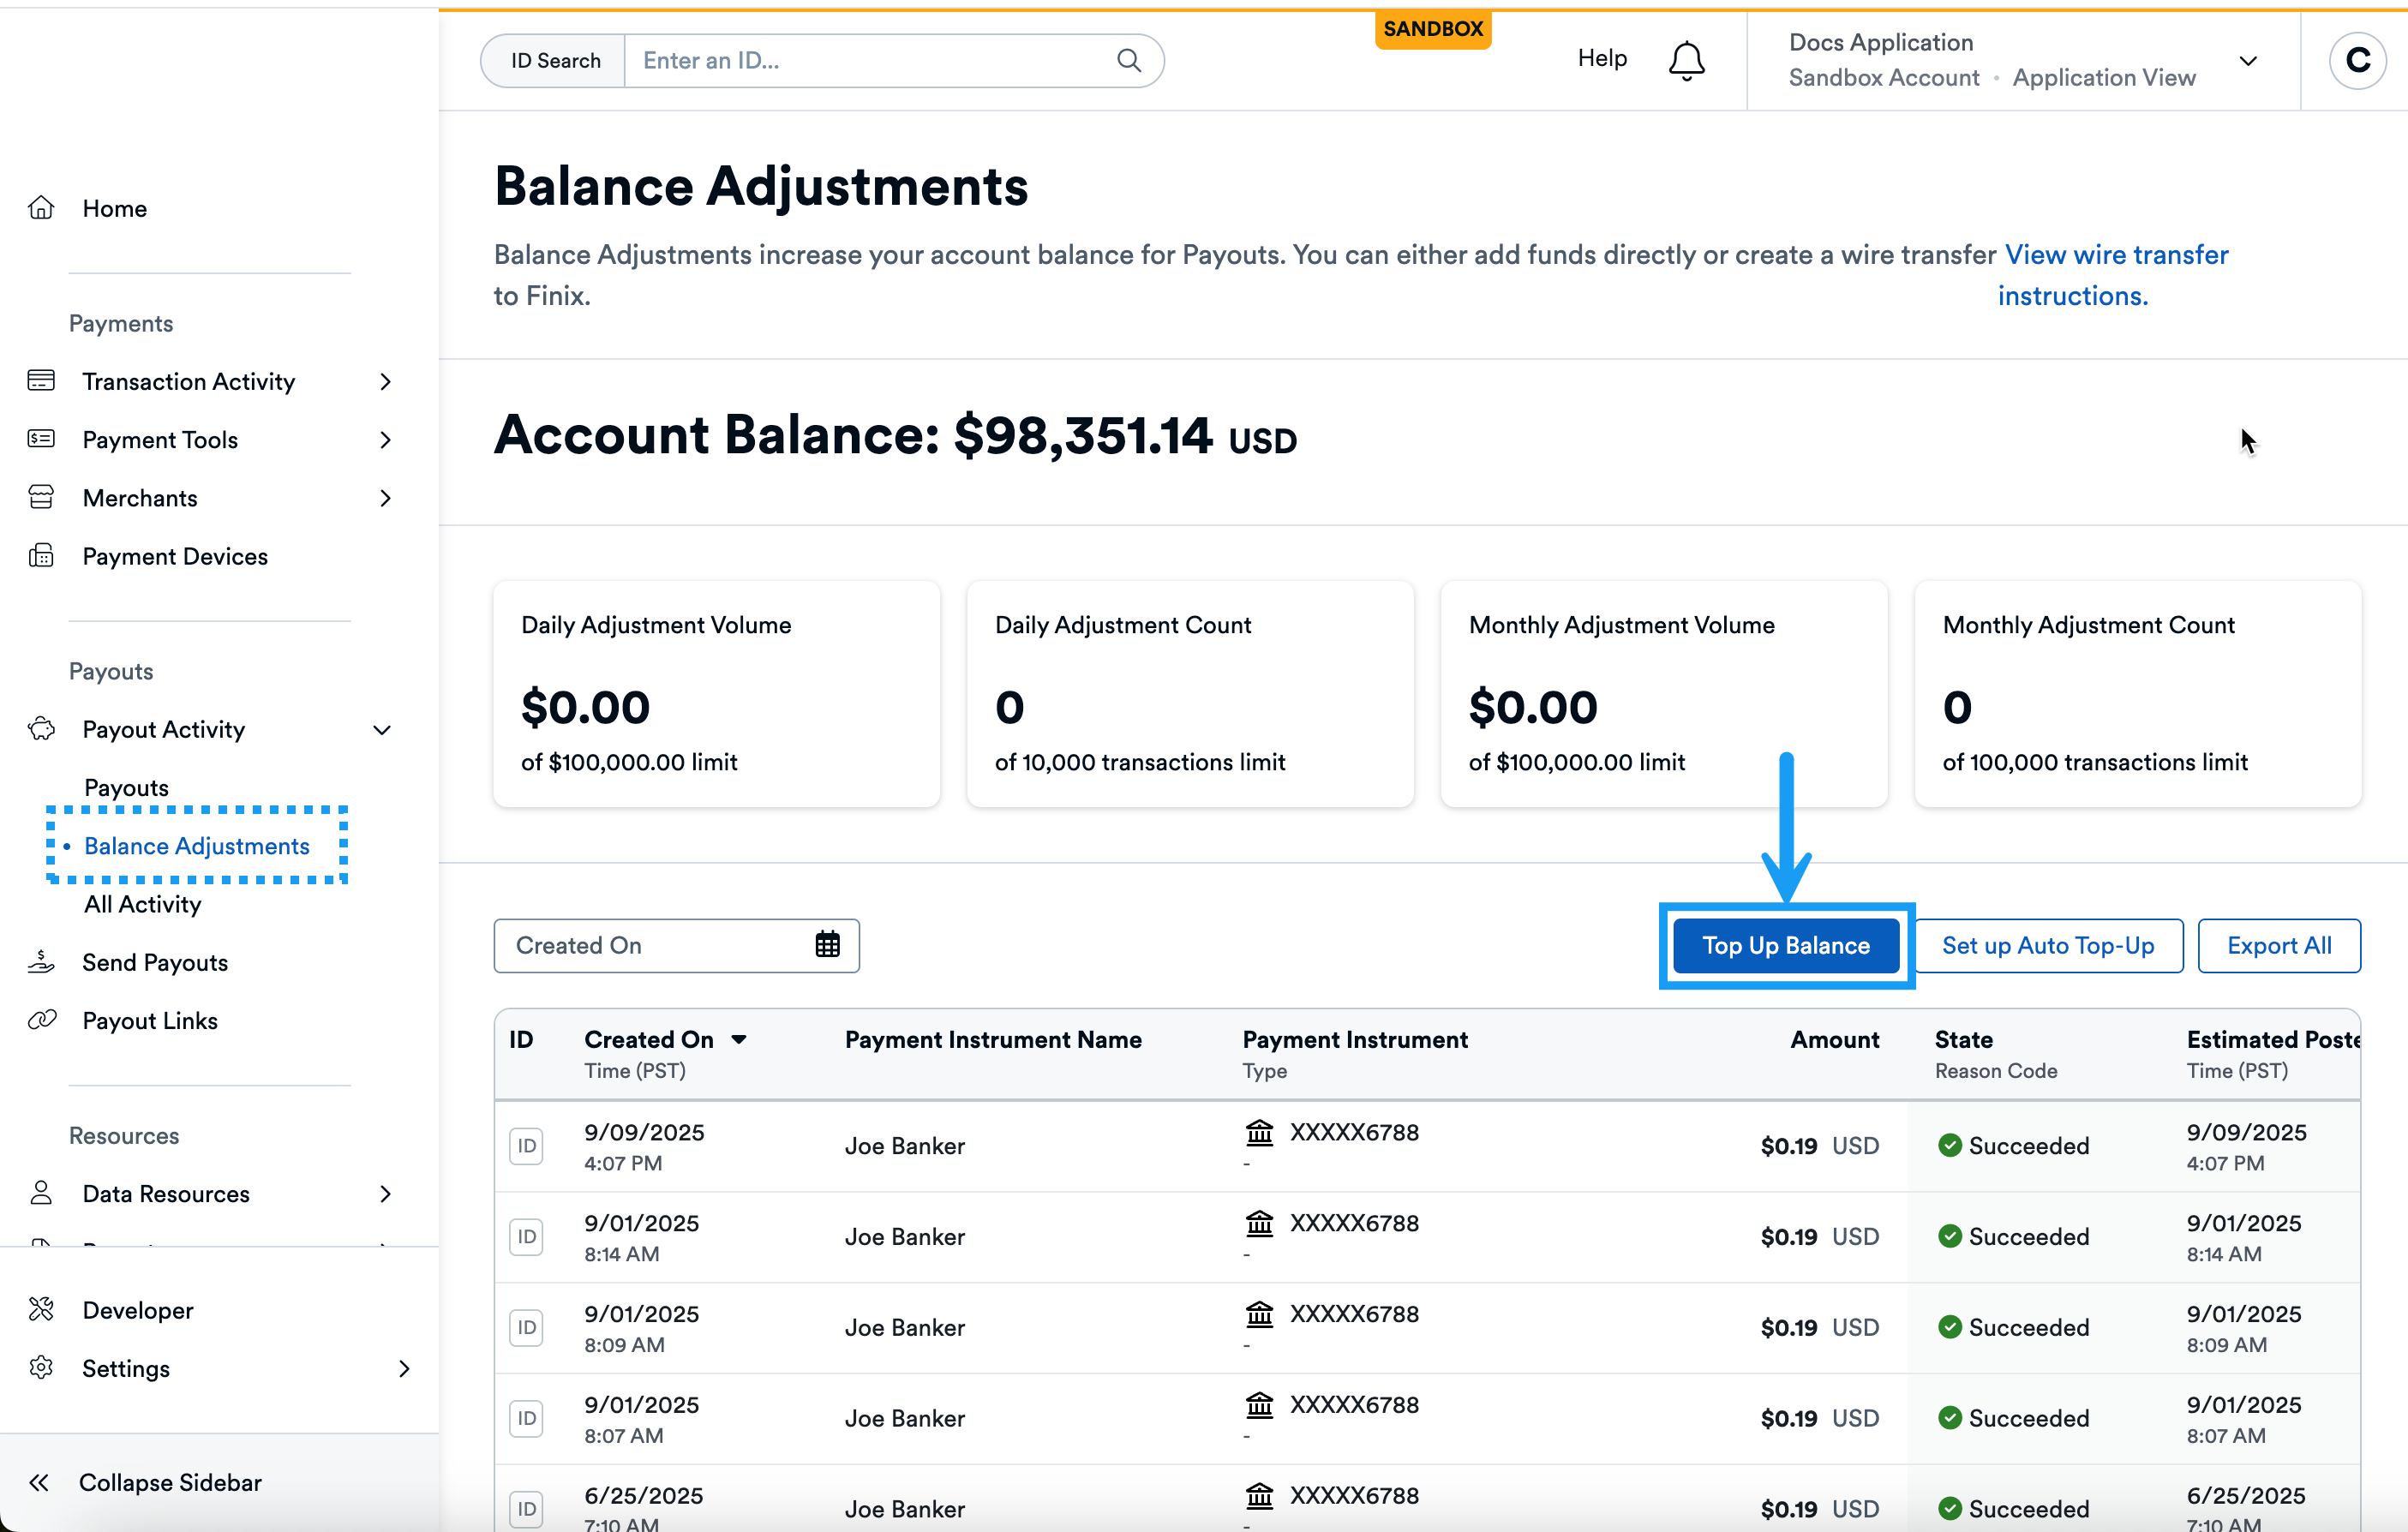Viewport: 2408px width, 1532px height.
Task: Click the Top Up Balance button
Action: coord(1786,945)
